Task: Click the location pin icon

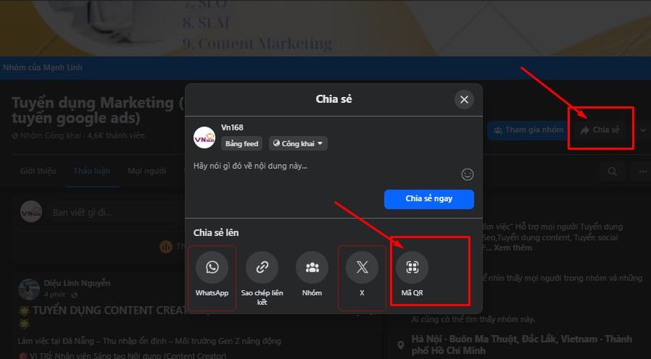Action: [401, 345]
